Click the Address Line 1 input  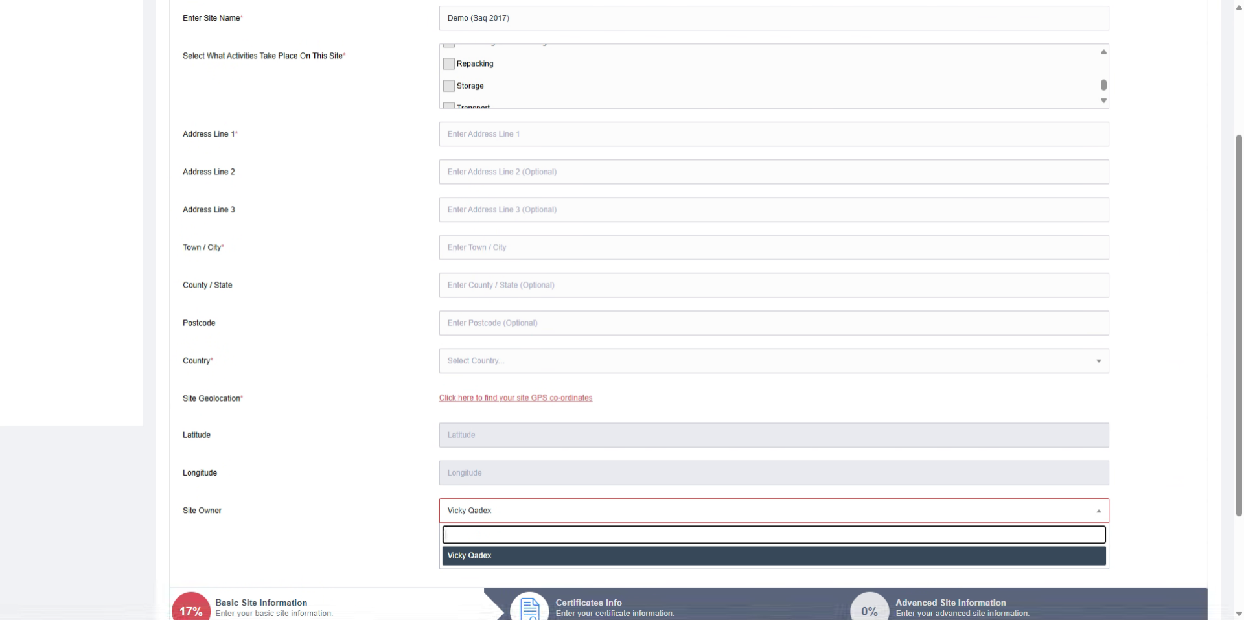click(x=774, y=134)
